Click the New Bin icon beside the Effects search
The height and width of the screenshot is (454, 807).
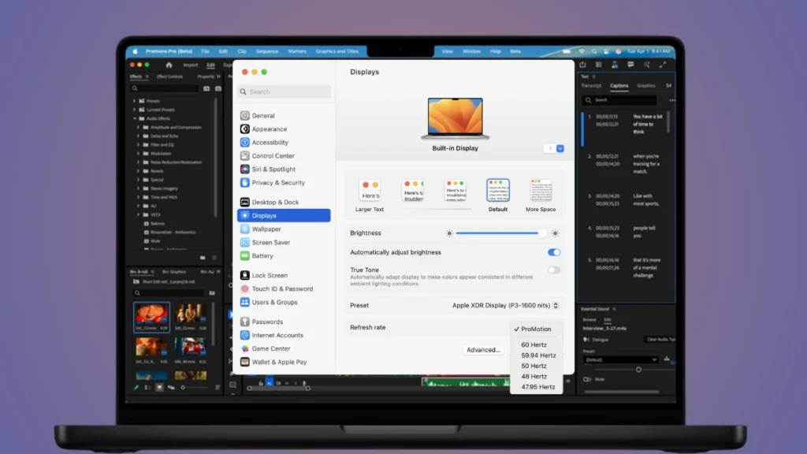tap(207, 88)
